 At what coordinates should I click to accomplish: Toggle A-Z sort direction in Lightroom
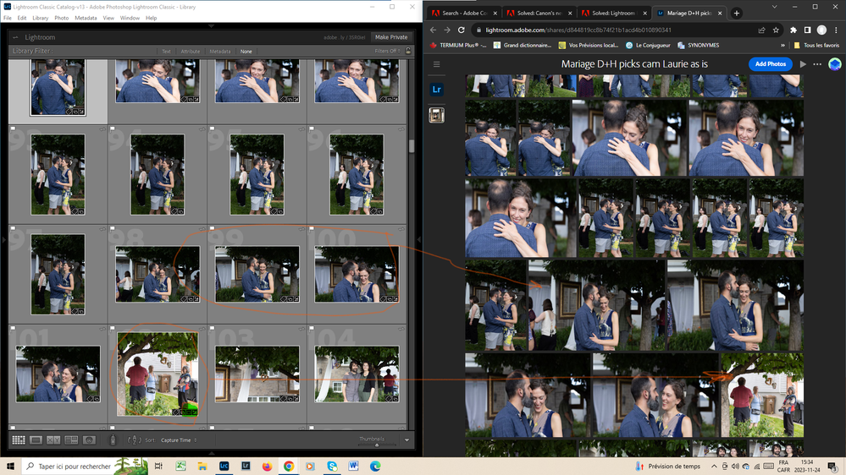click(x=135, y=440)
